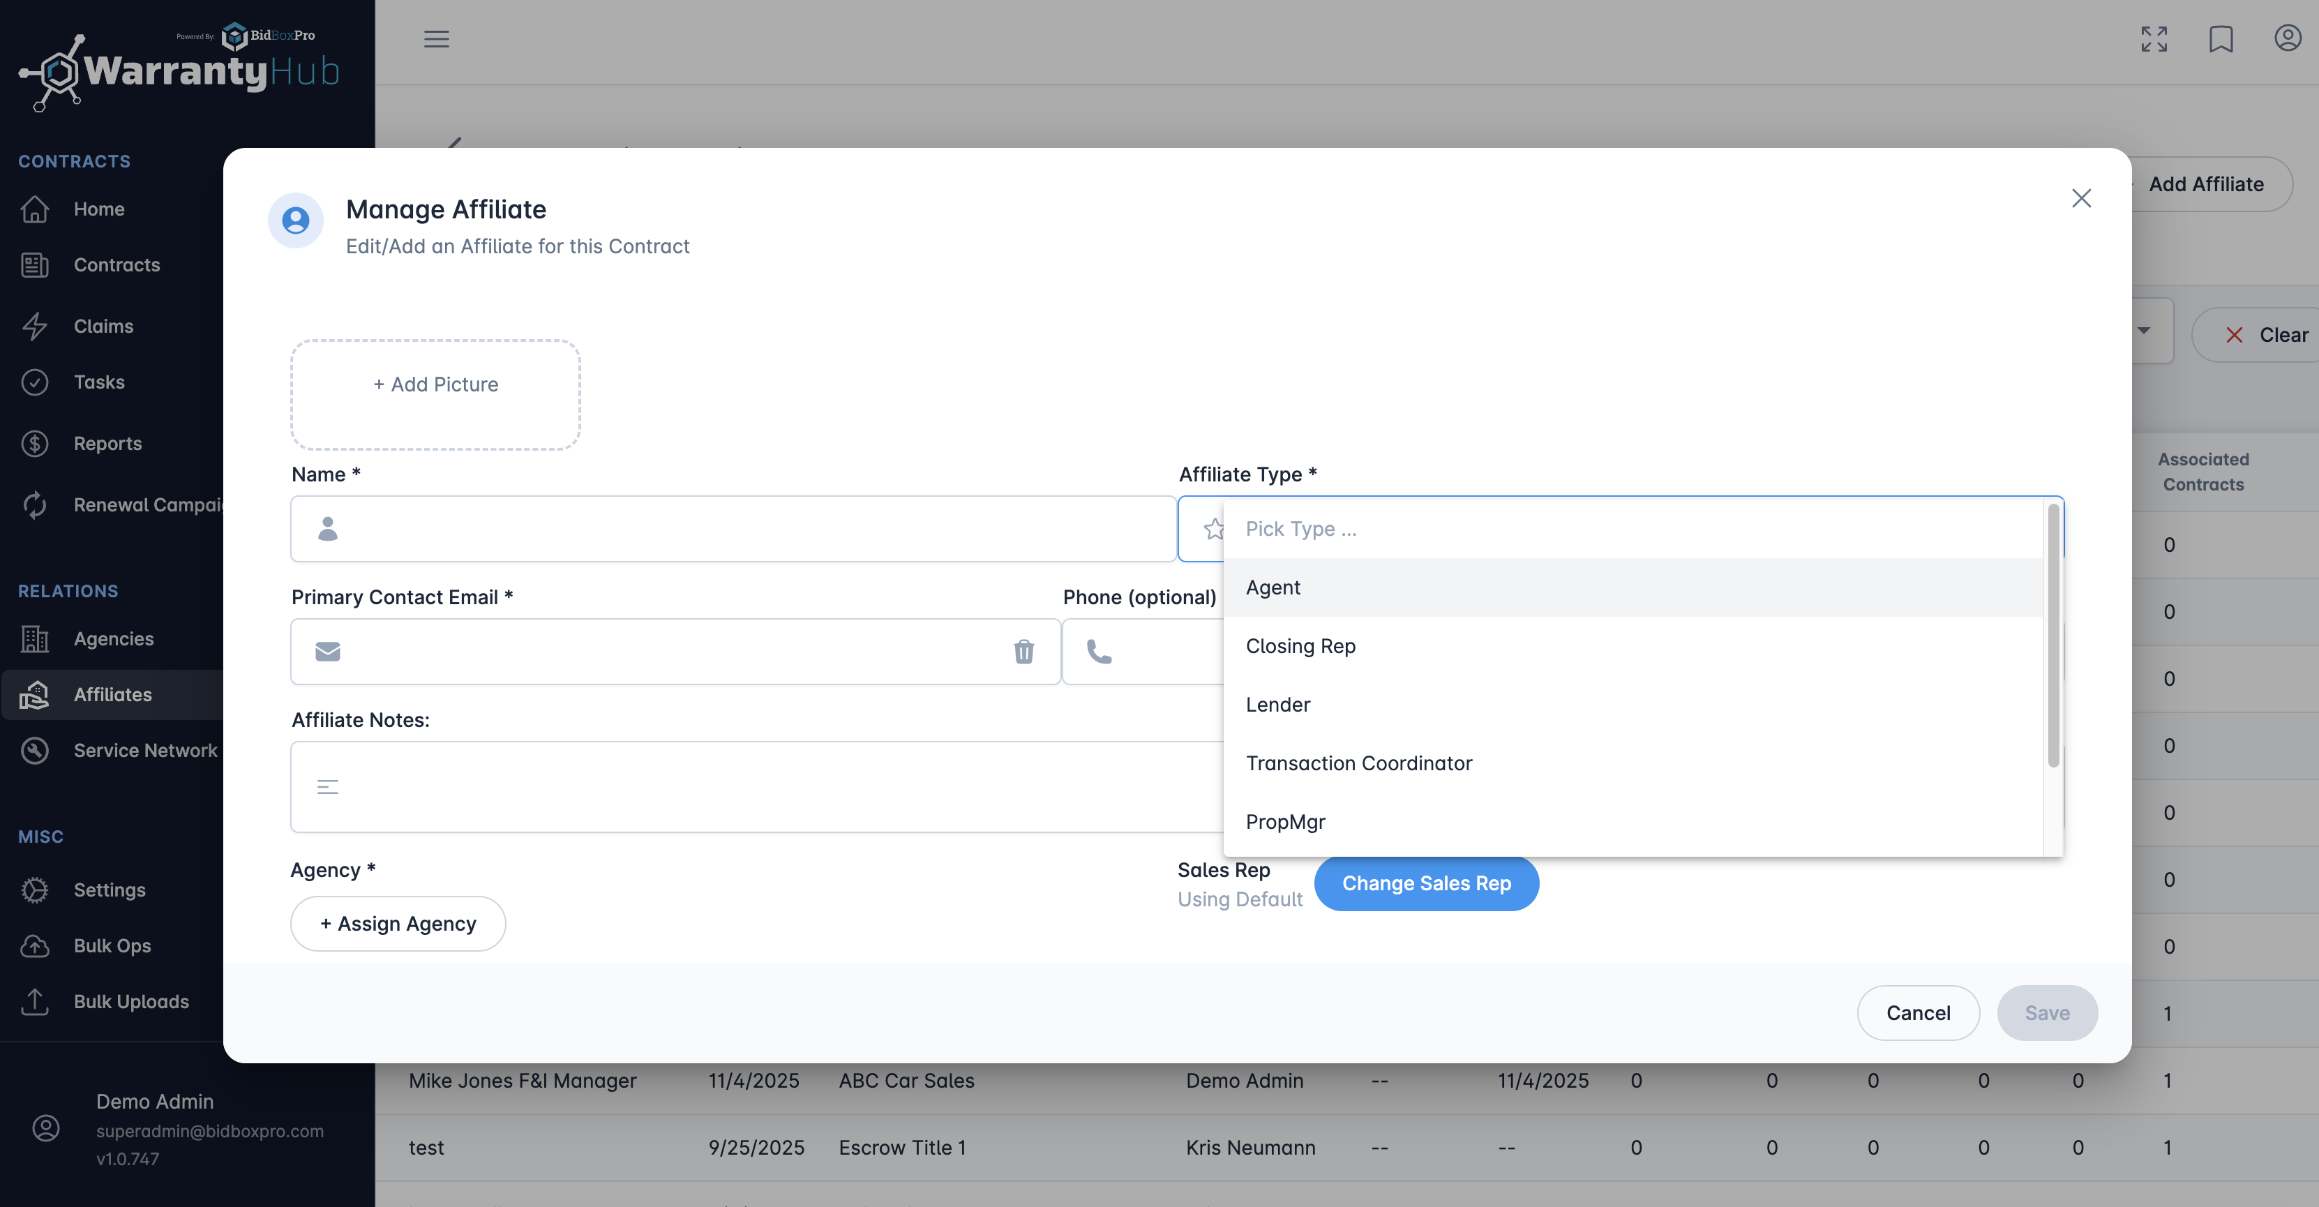
Task: Go to Settings in the sidebar
Action: pos(109,890)
